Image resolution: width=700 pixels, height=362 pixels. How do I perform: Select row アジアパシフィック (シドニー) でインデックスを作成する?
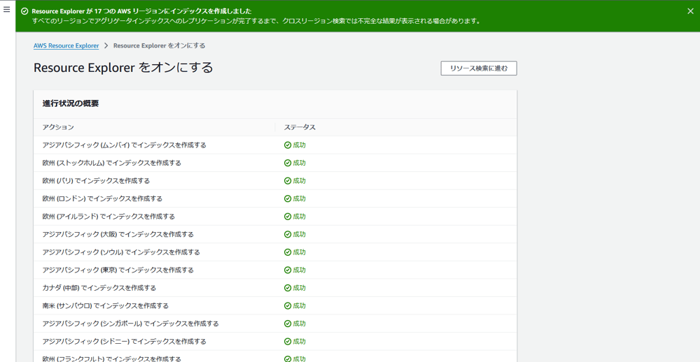(x=275, y=341)
